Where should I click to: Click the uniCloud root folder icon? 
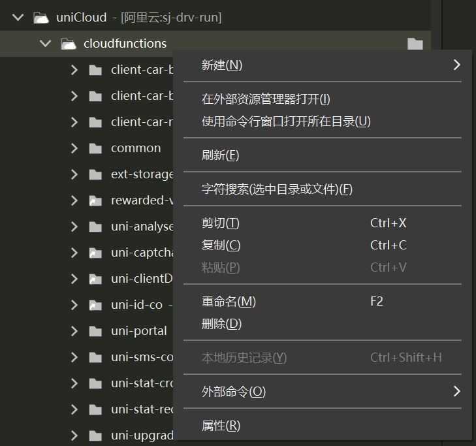pos(40,18)
